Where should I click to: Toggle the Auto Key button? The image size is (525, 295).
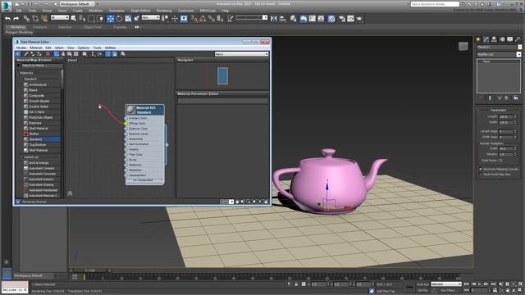tap(422, 284)
